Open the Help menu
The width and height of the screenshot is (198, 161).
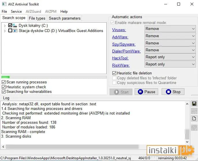click(x=64, y=12)
